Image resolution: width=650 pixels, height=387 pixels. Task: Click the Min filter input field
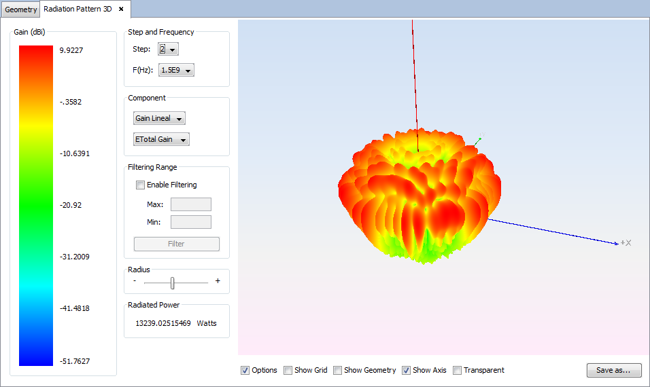pos(190,222)
